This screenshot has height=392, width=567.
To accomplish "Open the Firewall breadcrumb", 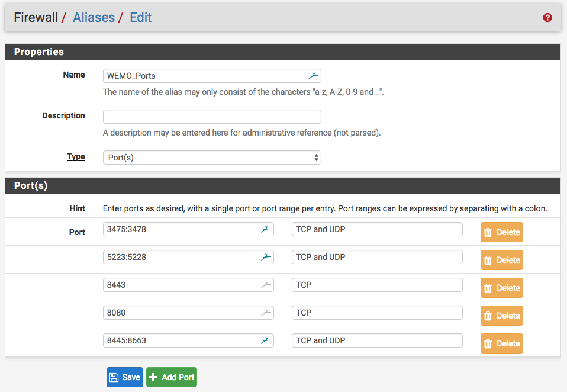I will 36,18.
